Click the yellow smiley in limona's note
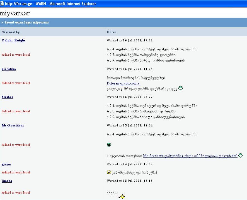 click(x=123, y=196)
